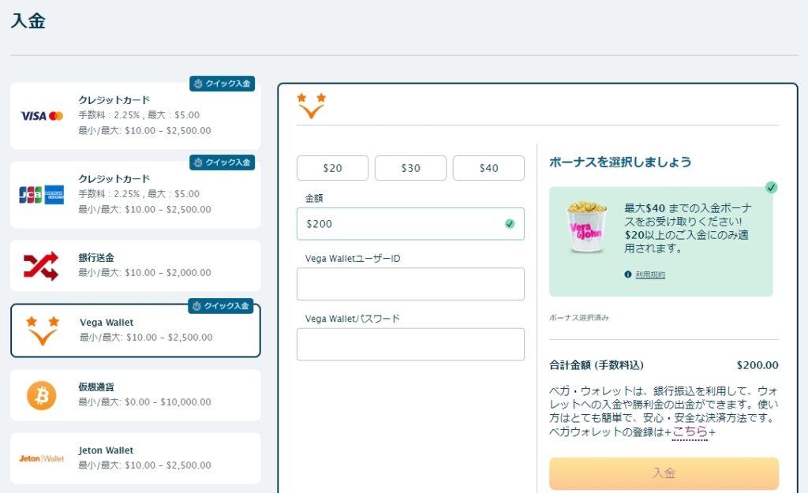Click ボーナスを選択しましょう heading
The height and width of the screenshot is (493, 808).
coord(620,162)
